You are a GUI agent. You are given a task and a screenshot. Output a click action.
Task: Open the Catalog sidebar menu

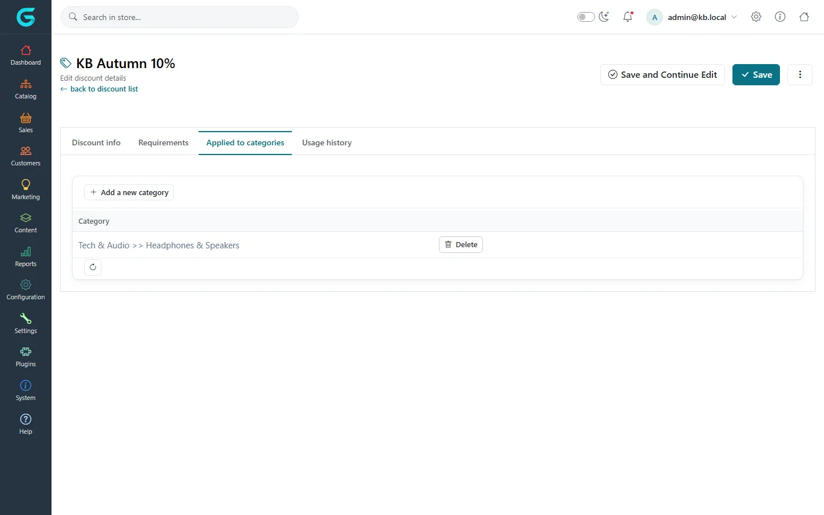[26, 89]
